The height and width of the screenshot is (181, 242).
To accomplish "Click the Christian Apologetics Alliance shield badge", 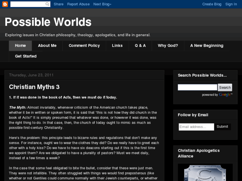I will click(205, 172).
